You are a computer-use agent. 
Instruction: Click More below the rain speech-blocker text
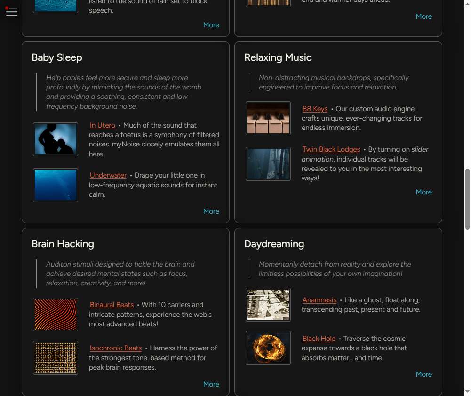pos(211,25)
